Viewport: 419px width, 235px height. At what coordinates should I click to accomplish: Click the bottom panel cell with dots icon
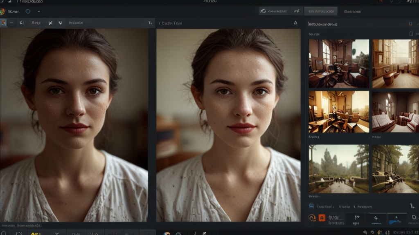click(357, 220)
